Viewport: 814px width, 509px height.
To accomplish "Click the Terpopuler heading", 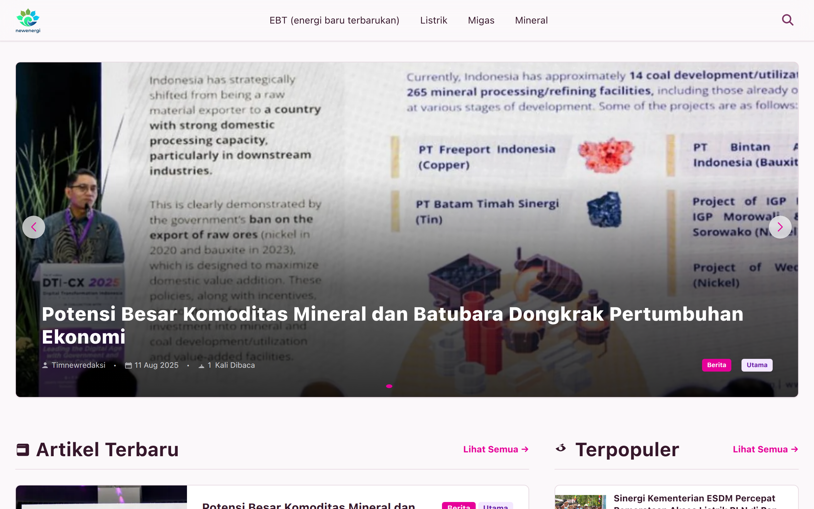I will [x=627, y=450].
